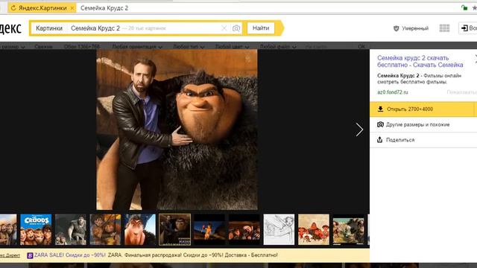Click the Яндекс logo

coord(10,28)
